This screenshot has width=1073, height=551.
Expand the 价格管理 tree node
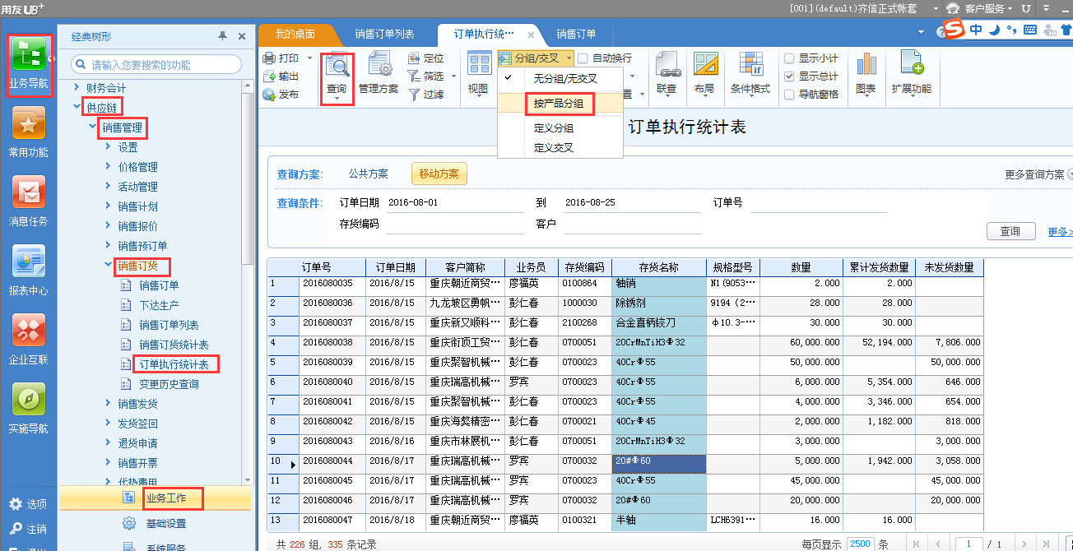coord(108,166)
